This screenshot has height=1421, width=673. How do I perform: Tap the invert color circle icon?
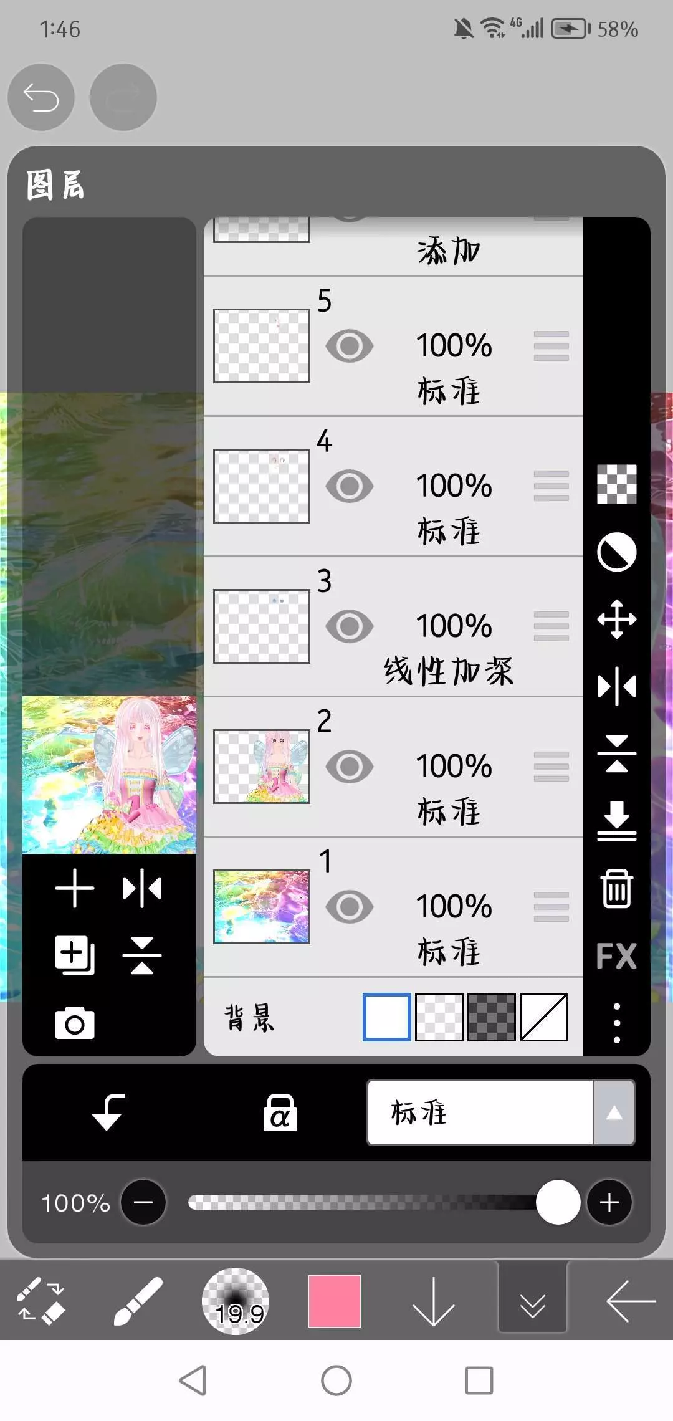click(x=616, y=552)
